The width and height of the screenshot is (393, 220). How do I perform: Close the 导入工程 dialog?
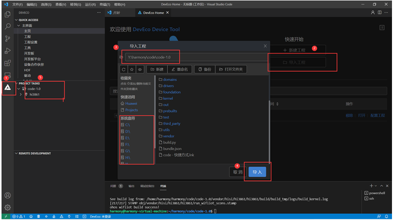(265, 46)
